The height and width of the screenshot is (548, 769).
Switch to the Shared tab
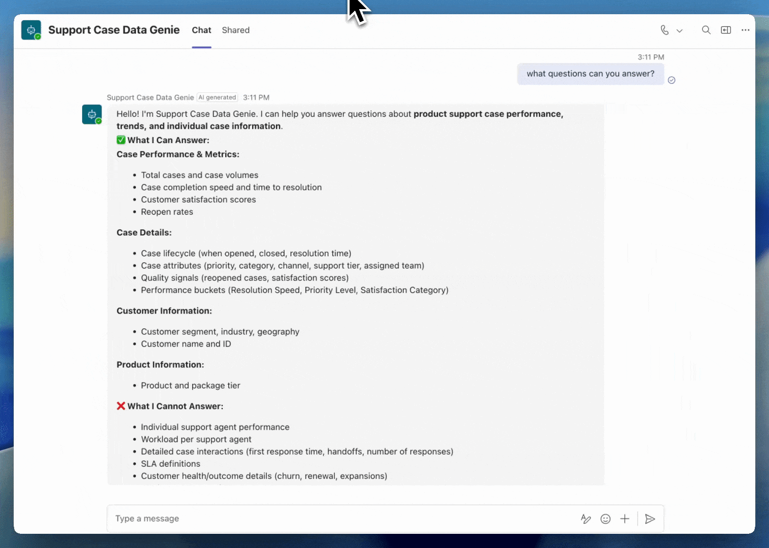pyautogui.click(x=235, y=30)
